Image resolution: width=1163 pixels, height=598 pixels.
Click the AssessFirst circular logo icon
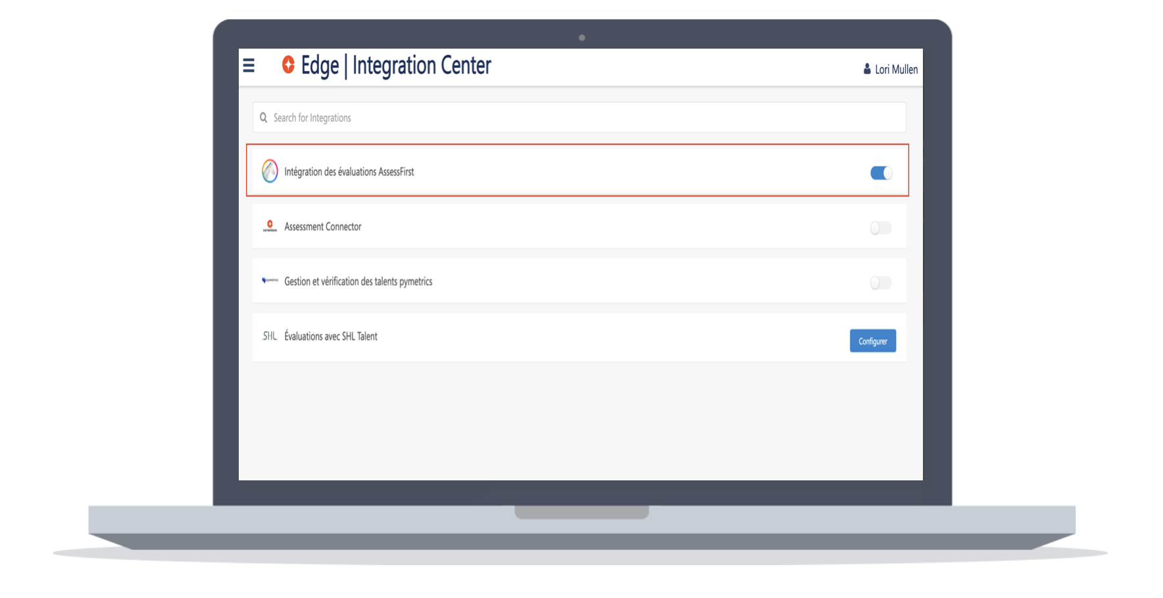click(x=270, y=172)
